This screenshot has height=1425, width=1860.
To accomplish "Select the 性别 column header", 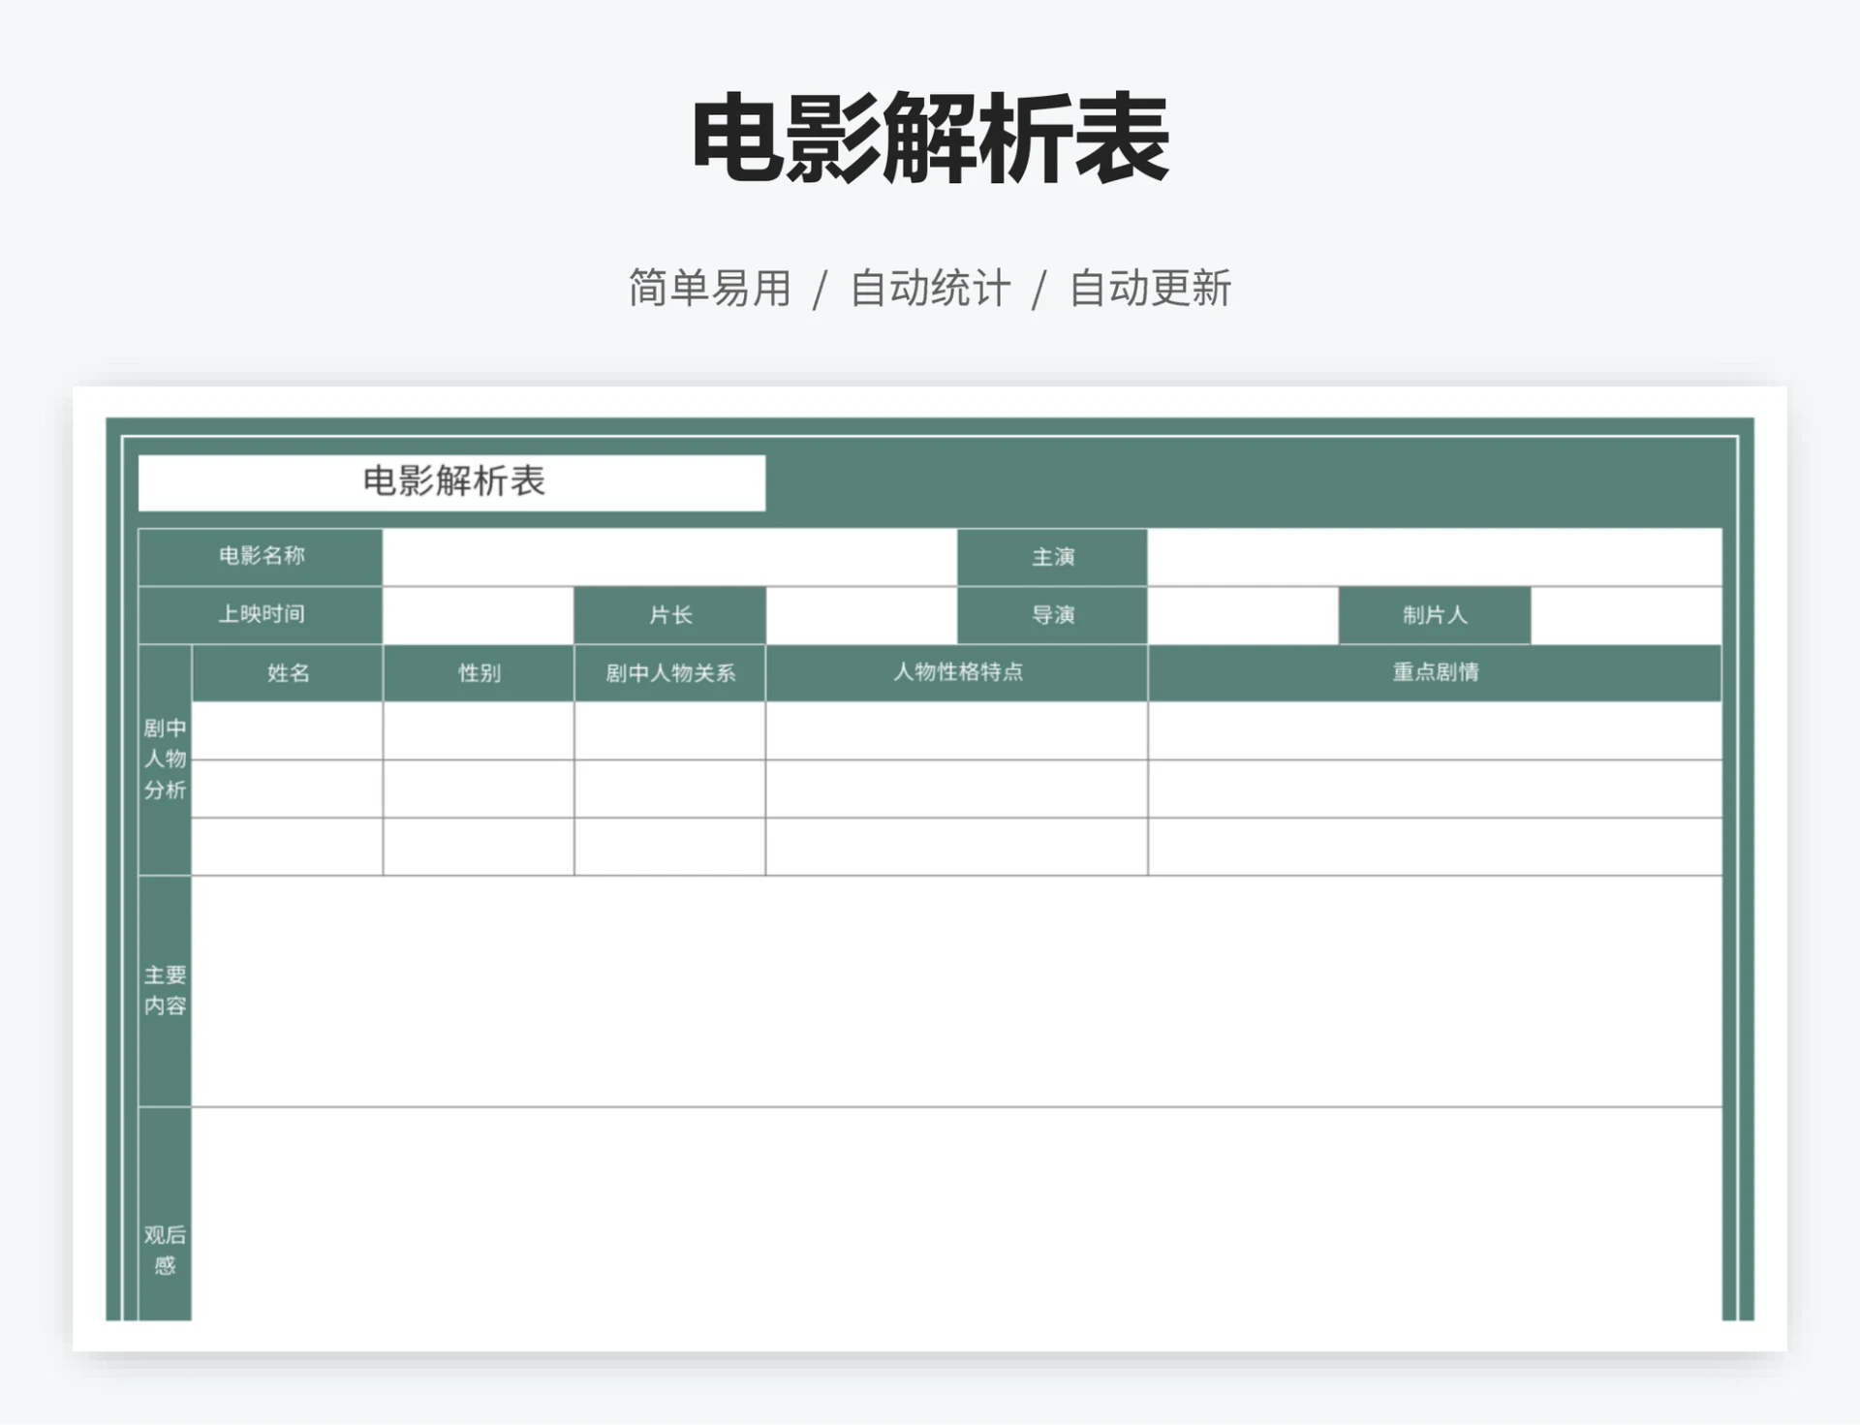I will click(479, 673).
